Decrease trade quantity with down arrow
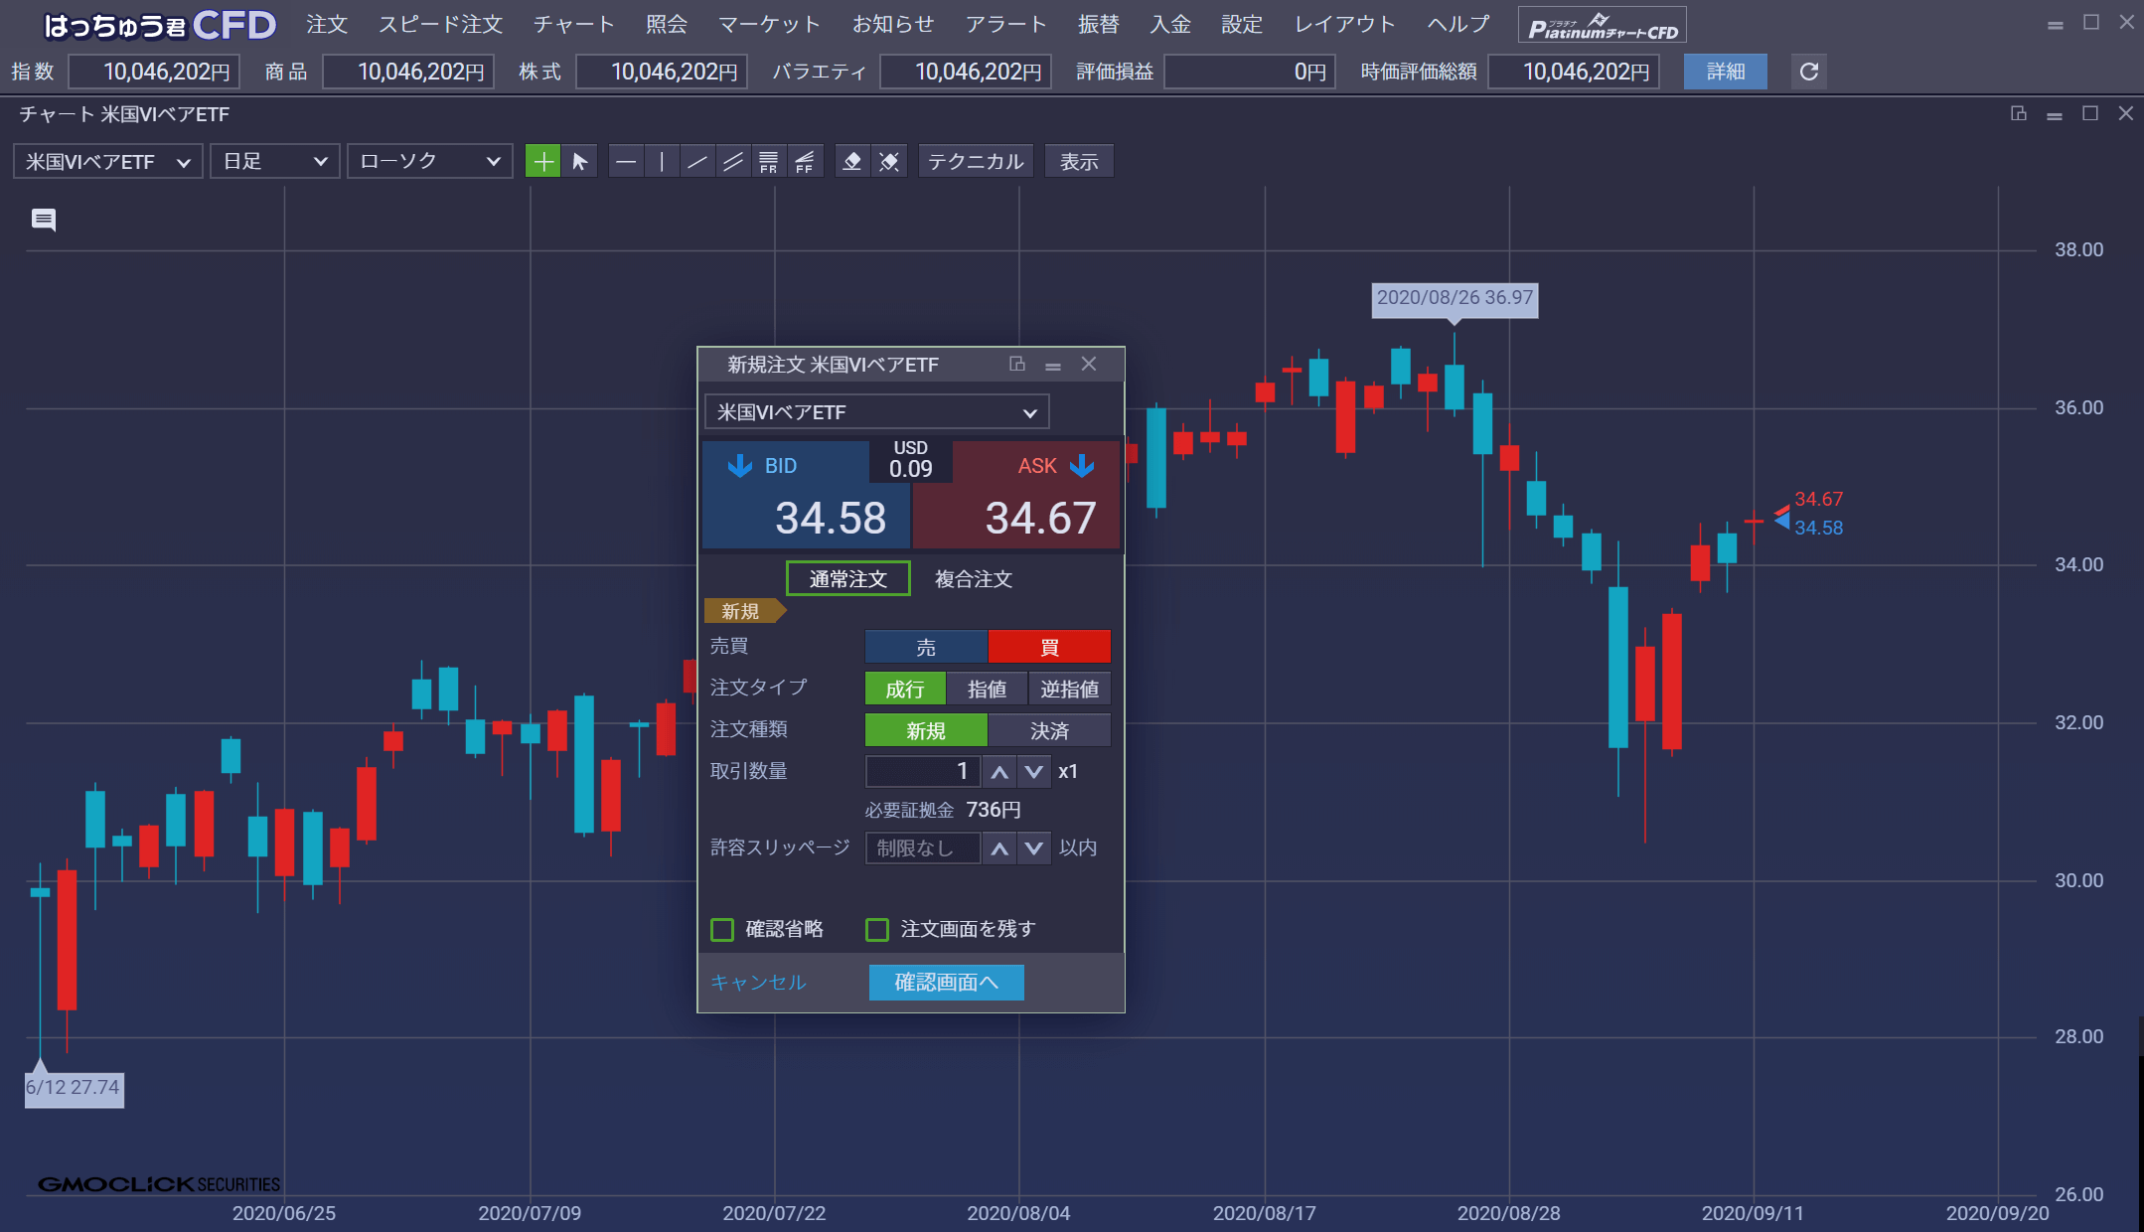The width and height of the screenshot is (2144, 1232). pos(1034,771)
